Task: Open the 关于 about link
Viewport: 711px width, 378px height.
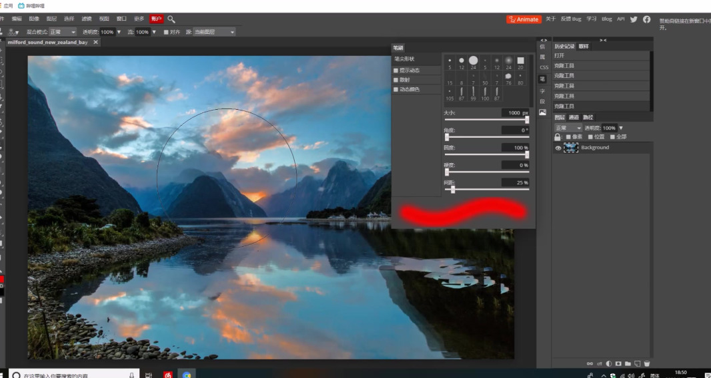Action: point(550,19)
